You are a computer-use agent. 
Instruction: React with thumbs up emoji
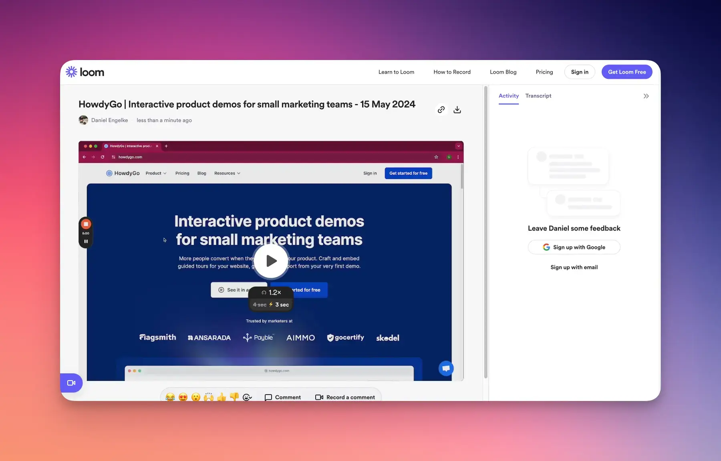coord(222,397)
